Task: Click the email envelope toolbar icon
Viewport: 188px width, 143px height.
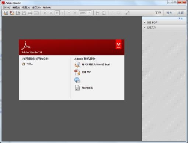Action: (36, 13)
